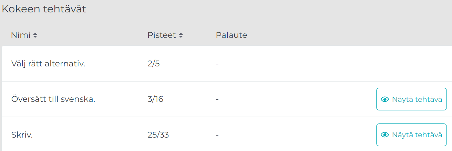452x151 pixels.
Task: Click the eye icon in Översätt till svenska row
Action: click(x=385, y=99)
